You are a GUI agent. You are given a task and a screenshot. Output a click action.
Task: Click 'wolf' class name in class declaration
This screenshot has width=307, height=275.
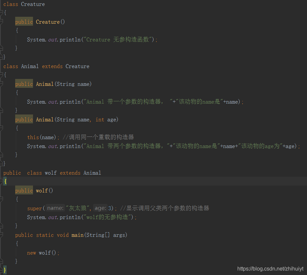(51, 173)
